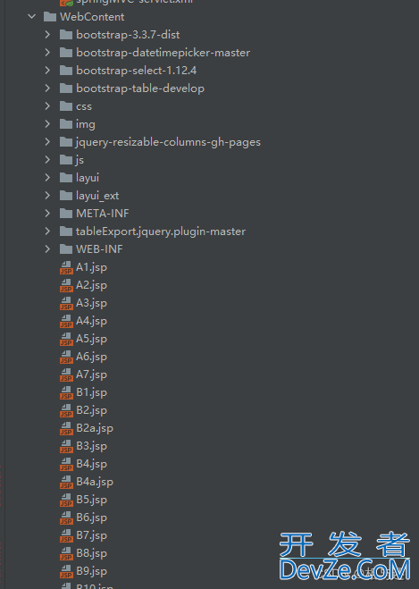Click the WEB-INF folder icon
The image size is (419, 589).
click(66, 249)
